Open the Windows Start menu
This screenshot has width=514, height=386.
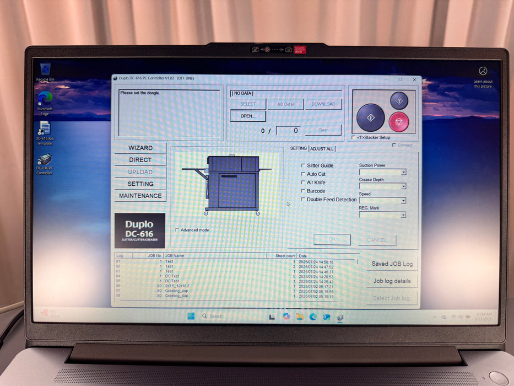pyautogui.click(x=191, y=316)
